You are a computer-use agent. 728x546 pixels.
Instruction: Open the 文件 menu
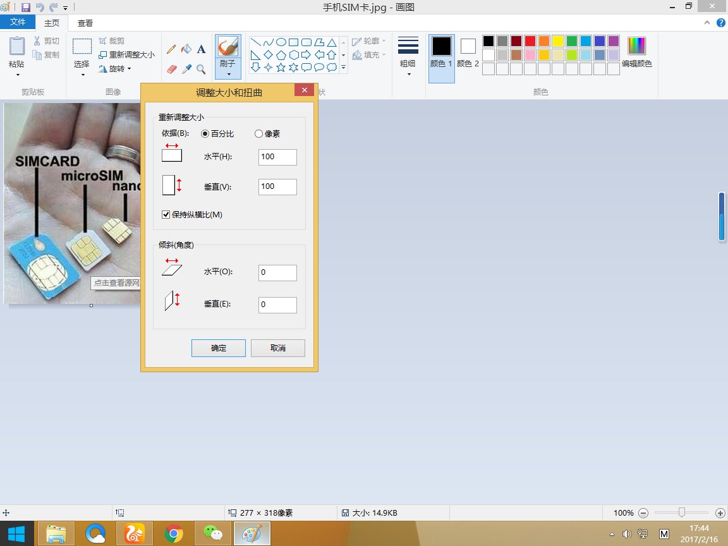point(18,22)
